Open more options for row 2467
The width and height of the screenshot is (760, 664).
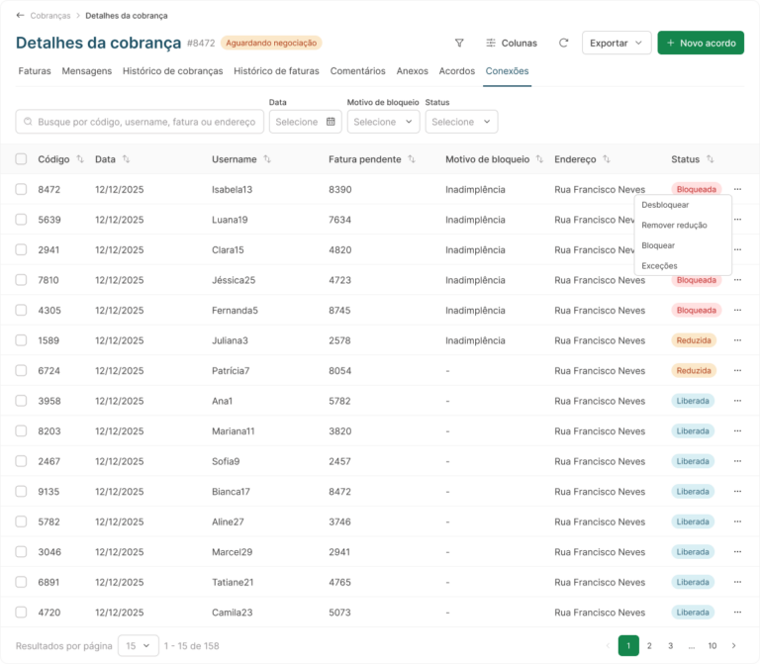point(737,461)
